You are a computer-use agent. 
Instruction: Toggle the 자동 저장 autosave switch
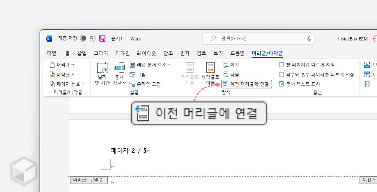point(87,38)
